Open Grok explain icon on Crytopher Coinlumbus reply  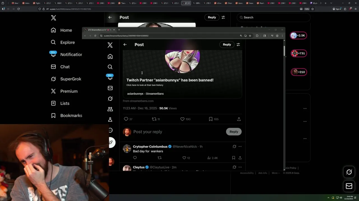tap(234, 147)
